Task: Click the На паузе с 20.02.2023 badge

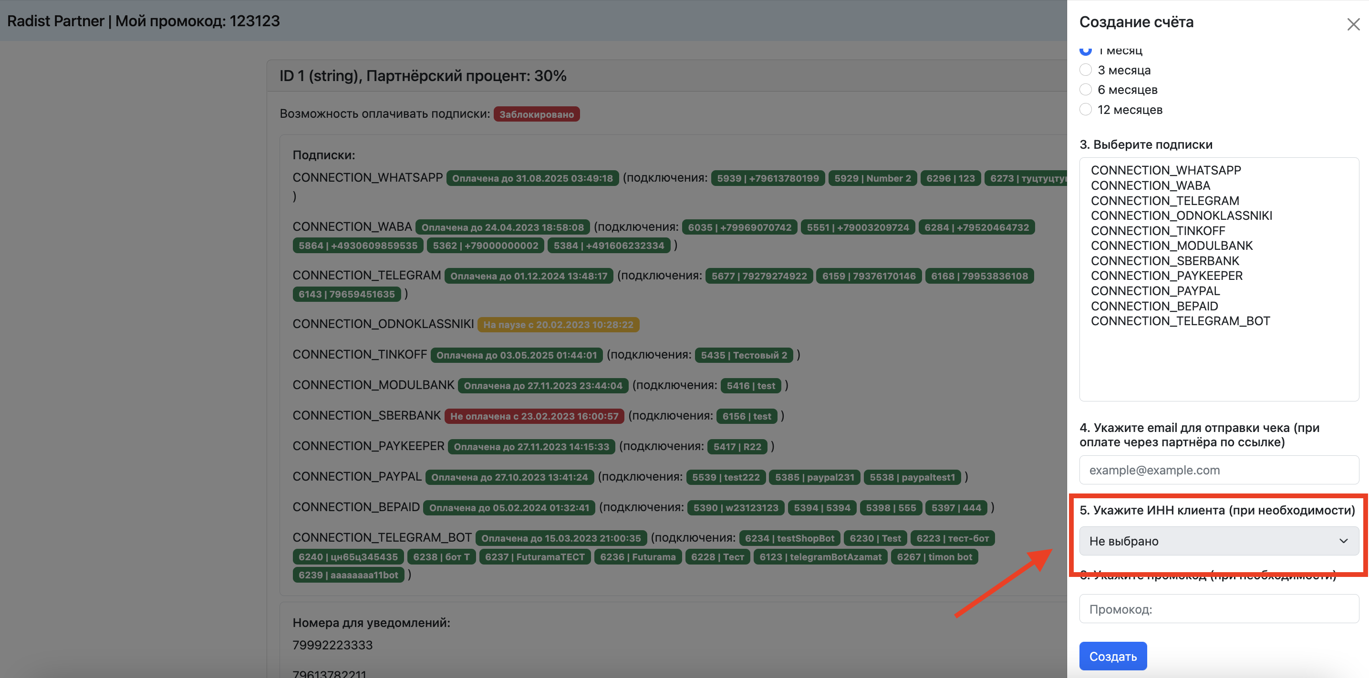Action: click(558, 325)
